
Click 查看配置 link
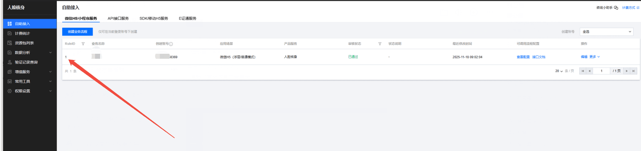523,57
